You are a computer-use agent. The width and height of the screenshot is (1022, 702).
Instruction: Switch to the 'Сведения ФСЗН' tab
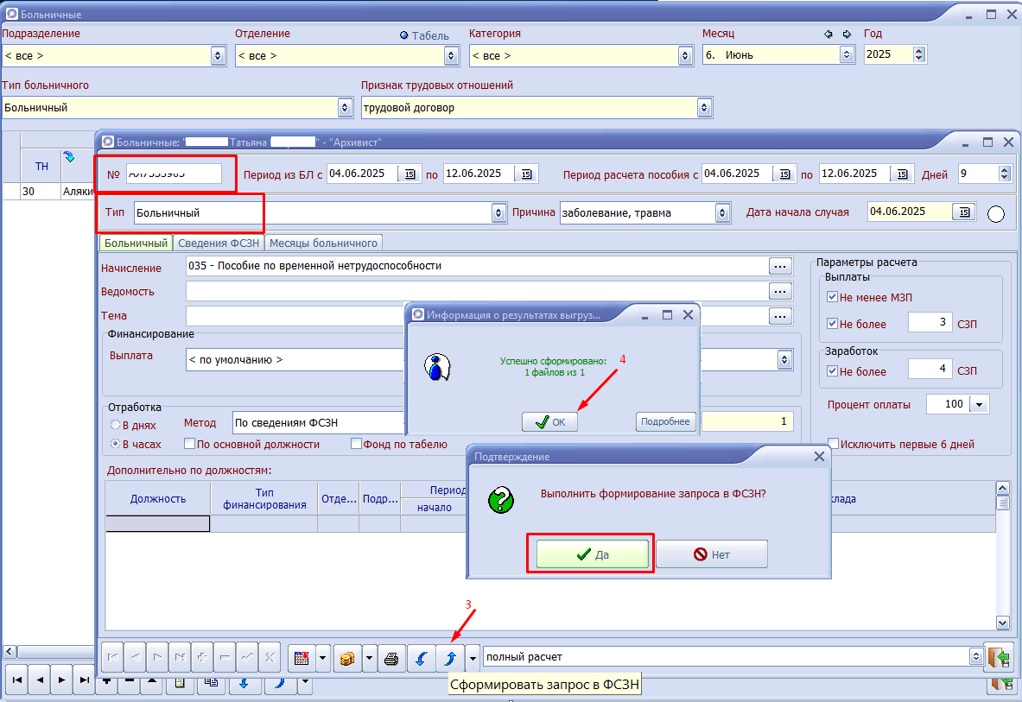[219, 243]
